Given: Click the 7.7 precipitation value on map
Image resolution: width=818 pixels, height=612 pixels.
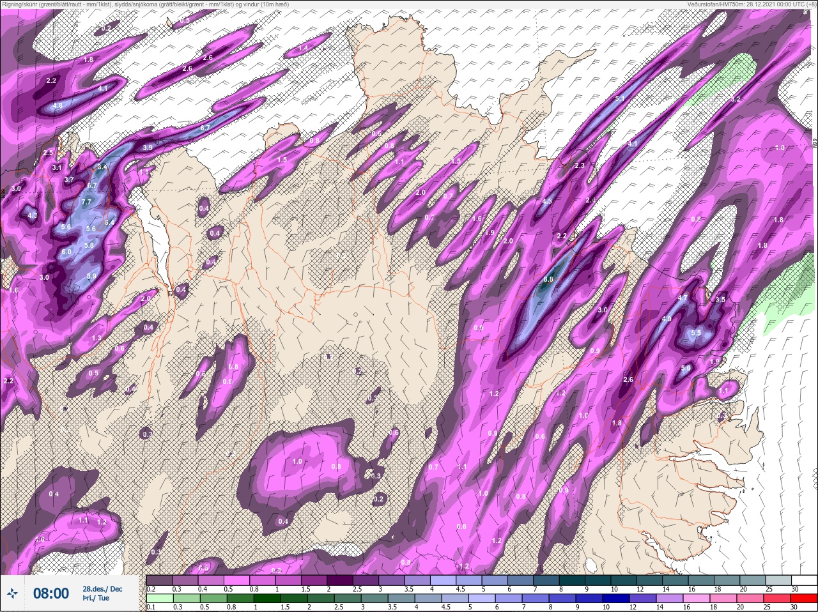Looking at the screenshot, I should (x=88, y=203).
